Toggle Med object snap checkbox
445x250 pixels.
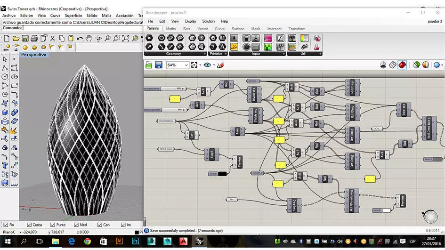pyautogui.click(x=76, y=225)
